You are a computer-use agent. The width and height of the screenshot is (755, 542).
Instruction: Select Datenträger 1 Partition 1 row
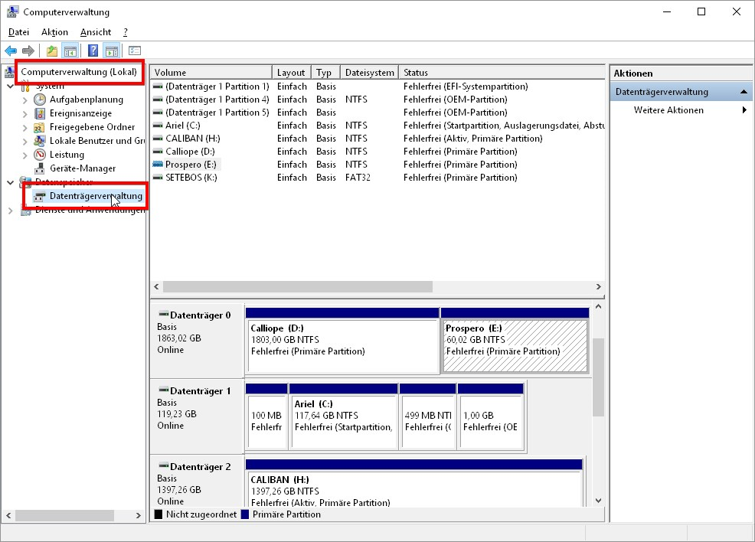click(x=377, y=87)
